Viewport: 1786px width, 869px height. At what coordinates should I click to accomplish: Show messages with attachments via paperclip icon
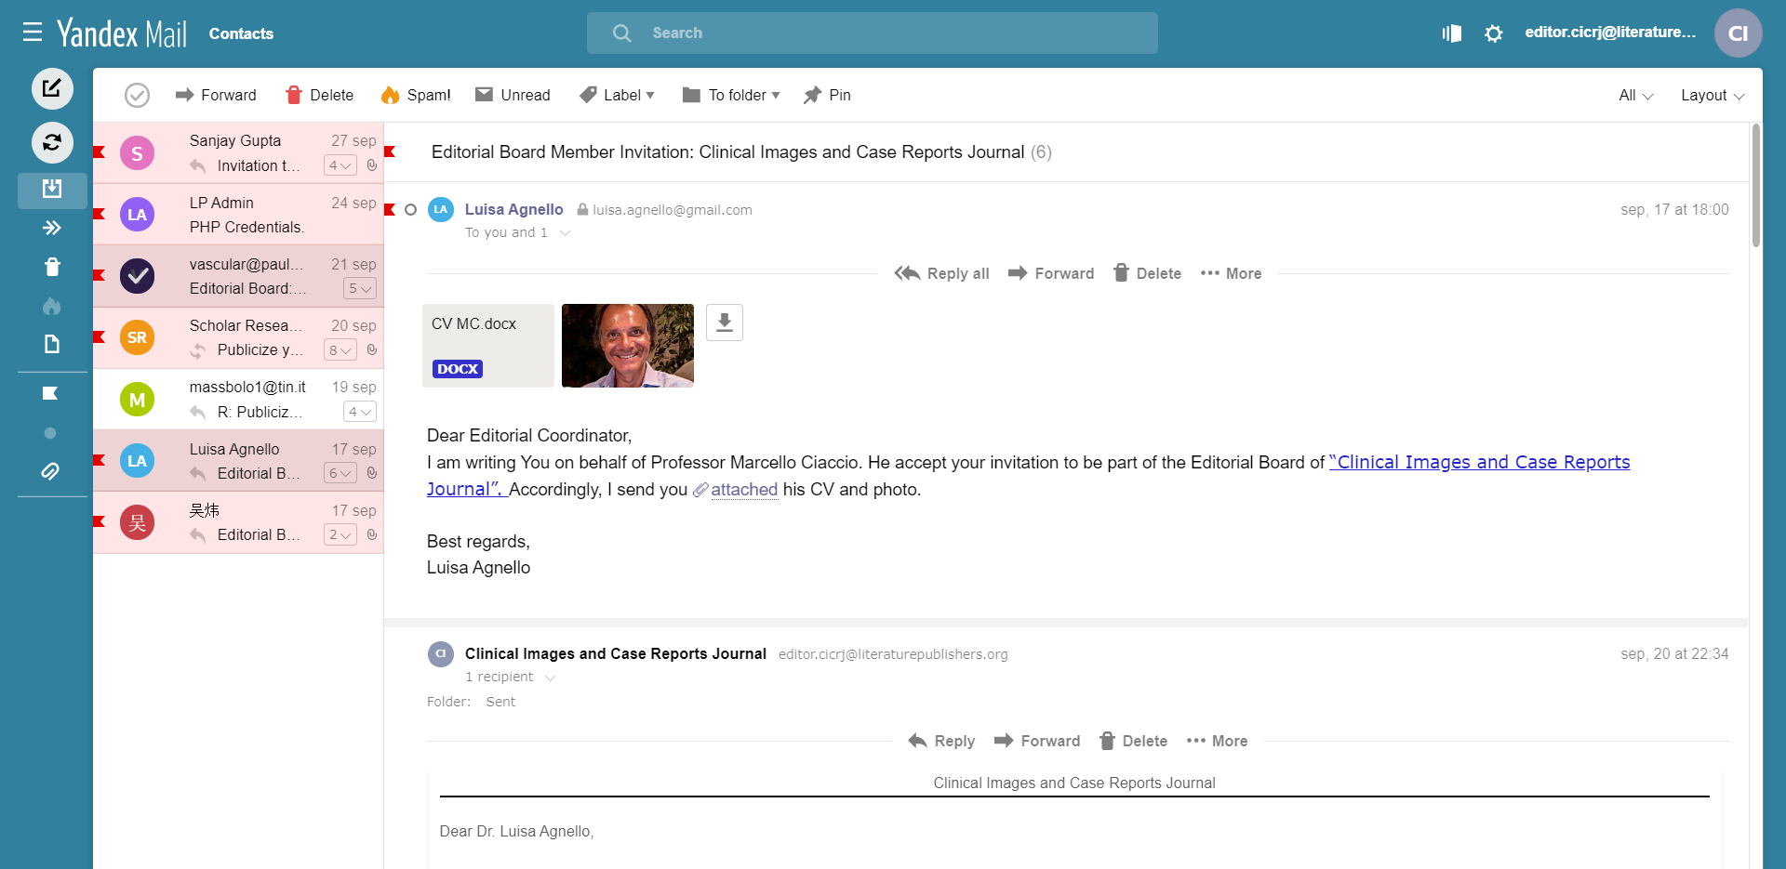point(50,471)
